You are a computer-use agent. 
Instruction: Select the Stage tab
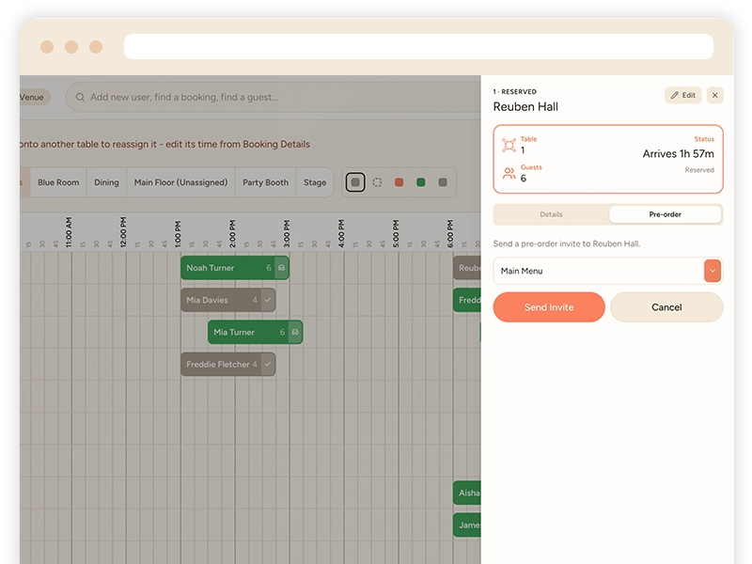[x=315, y=182]
